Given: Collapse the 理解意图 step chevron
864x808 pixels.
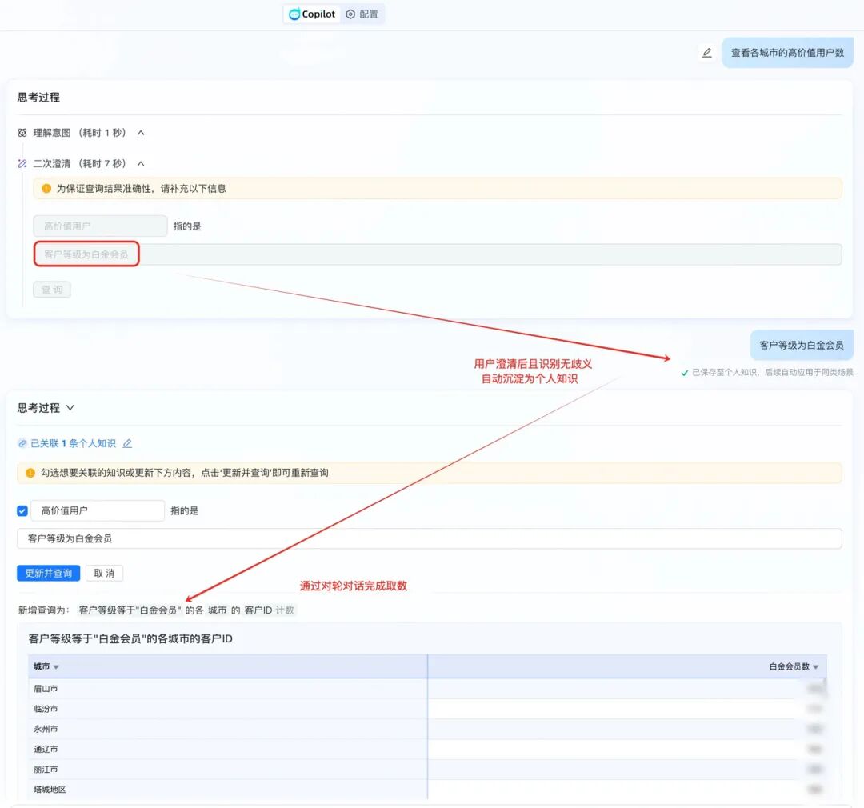Looking at the screenshot, I should pyautogui.click(x=141, y=133).
